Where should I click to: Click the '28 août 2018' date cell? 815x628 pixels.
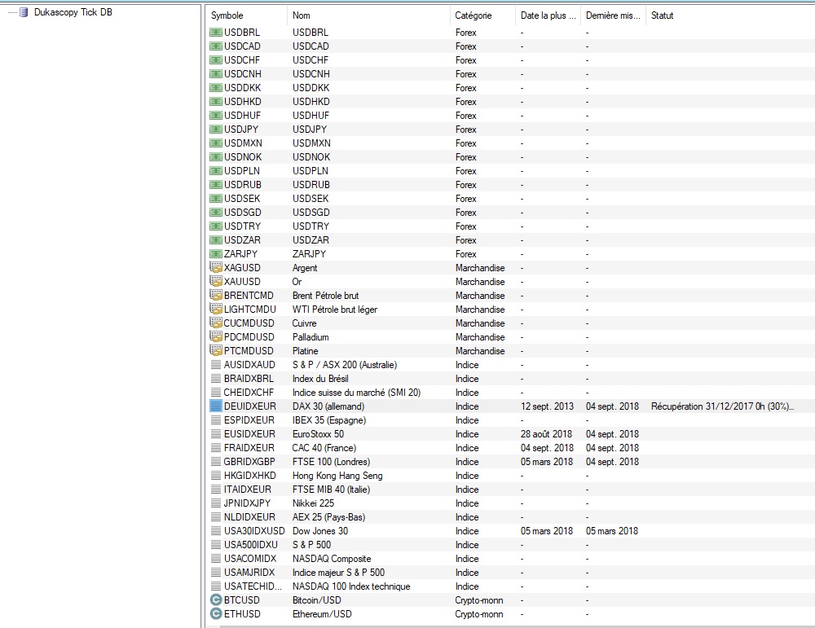click(546, 433)
